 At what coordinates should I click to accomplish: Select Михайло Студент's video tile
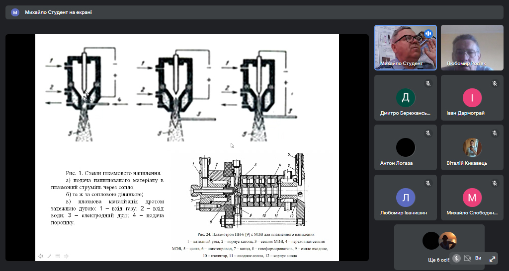pyautogui.click(x=405, y=47)
